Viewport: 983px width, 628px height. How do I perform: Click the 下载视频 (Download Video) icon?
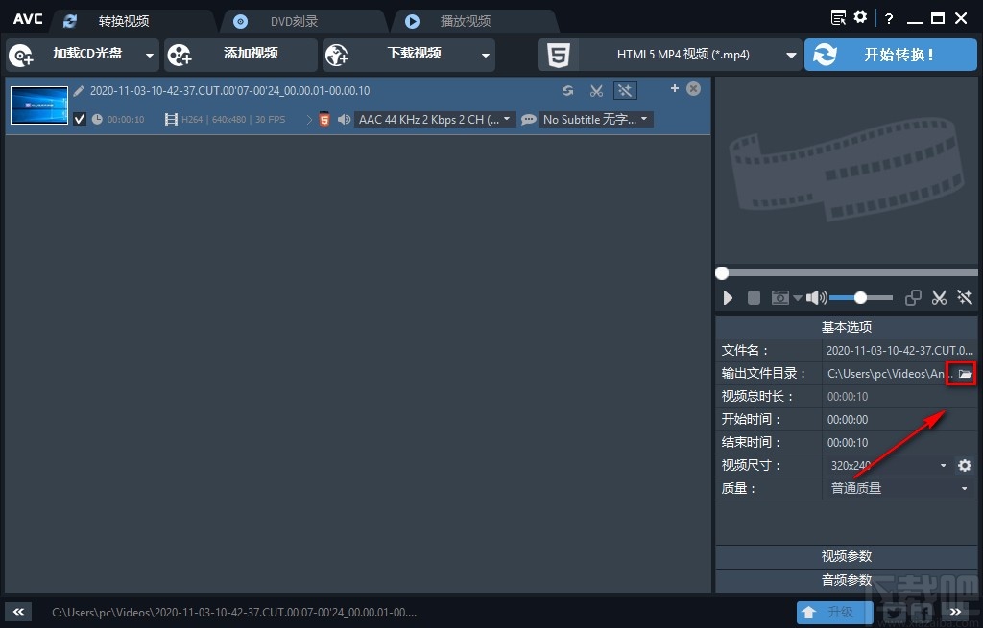336,55
